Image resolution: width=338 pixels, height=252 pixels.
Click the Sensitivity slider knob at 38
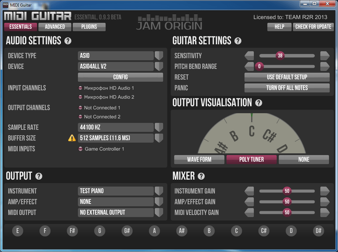[x=280, y=56]
